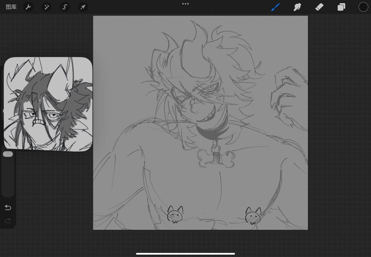Open the three-dot menu at top center
This screenshot has width=371, height=257.
185,4
